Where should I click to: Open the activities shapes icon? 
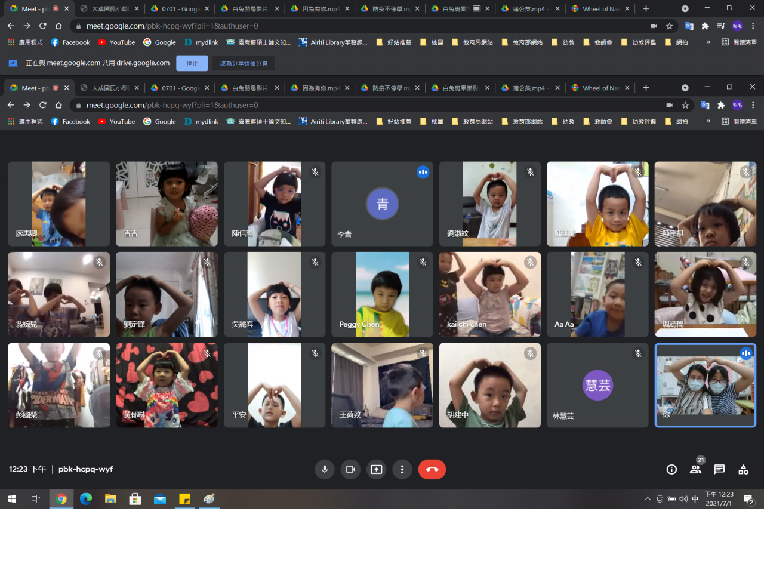pos(743,470)
